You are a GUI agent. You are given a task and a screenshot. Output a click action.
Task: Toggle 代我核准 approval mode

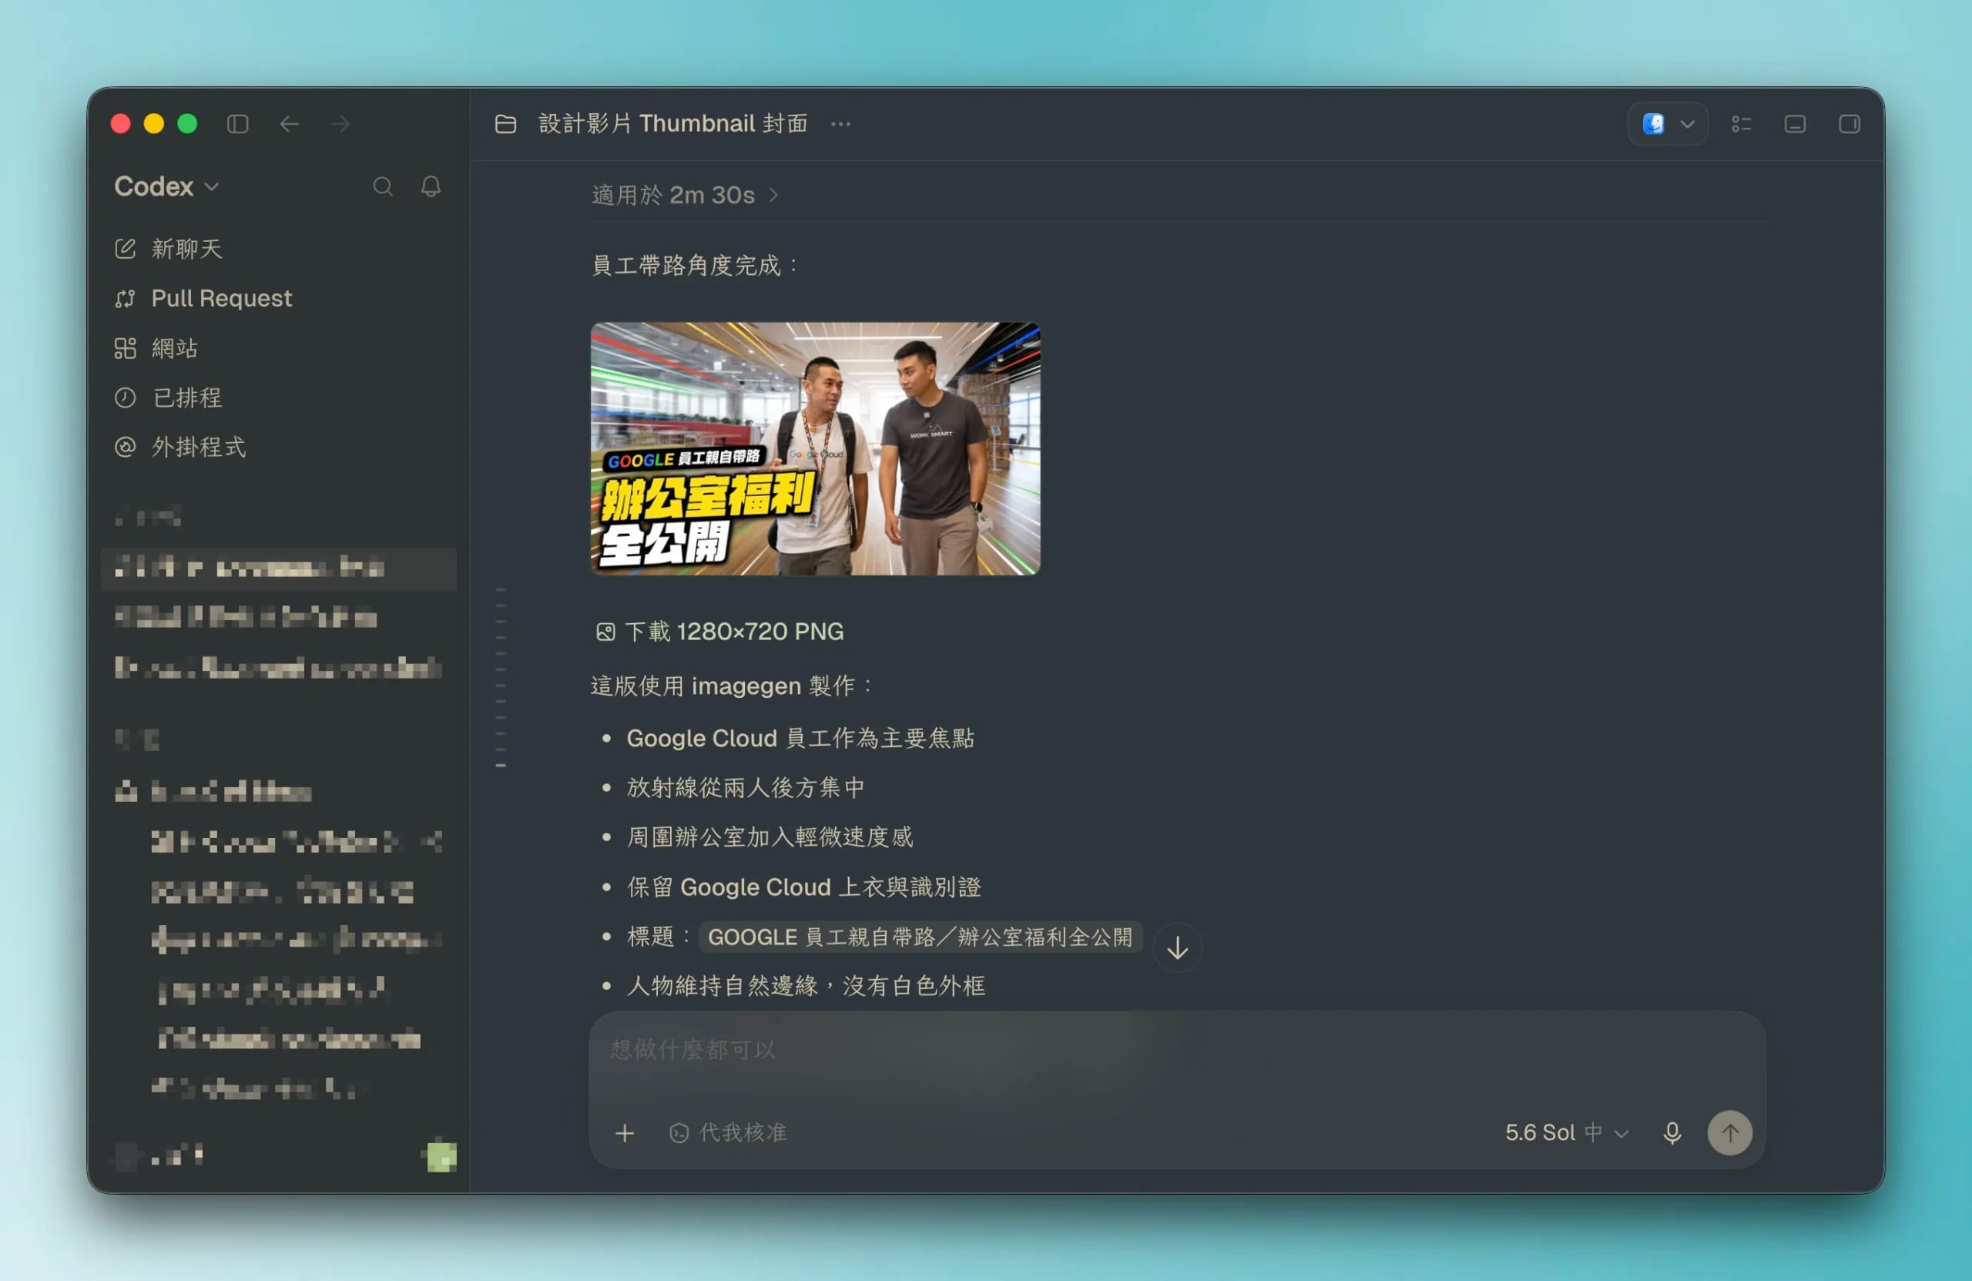[x=727, y=1134]
